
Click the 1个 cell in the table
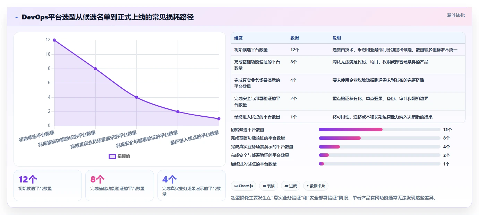pyautogui.click(x=293, y=117)
